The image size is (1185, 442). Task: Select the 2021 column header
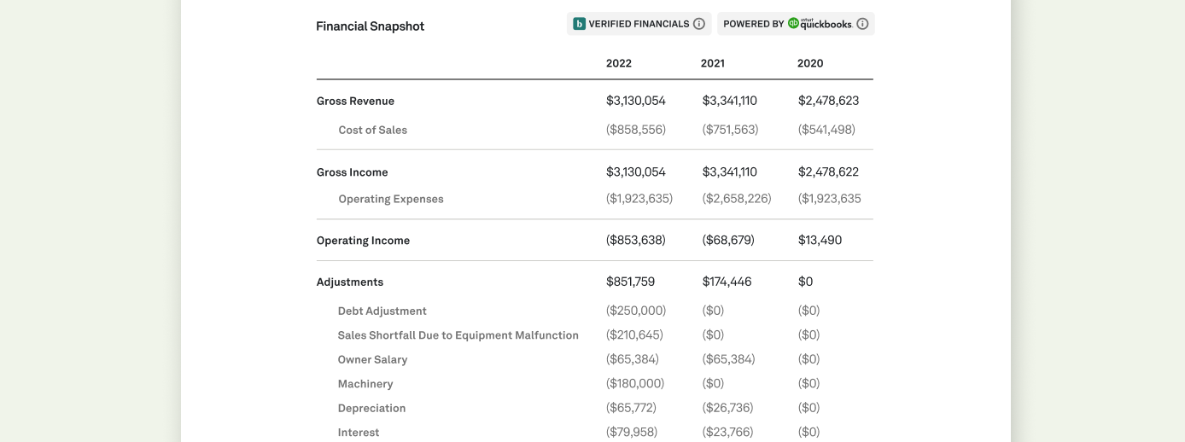(713, 63)
